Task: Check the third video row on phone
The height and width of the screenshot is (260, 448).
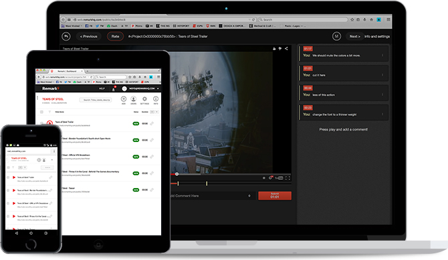Action: click(8, 203)
